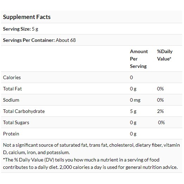Select the Serving Size label
The image size is (184, 184).
click(x=17, y=29)
